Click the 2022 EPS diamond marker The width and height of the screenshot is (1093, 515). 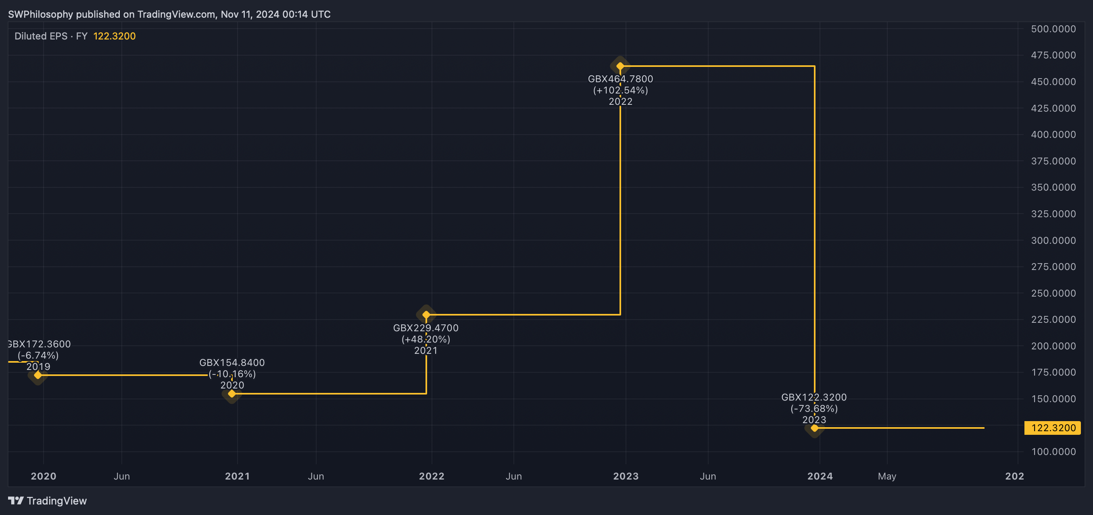(x=620, y=66)
